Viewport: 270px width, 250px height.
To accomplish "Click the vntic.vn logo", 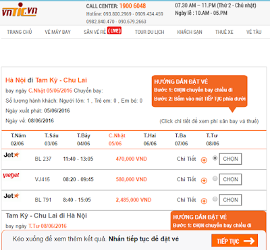I will [x=20, y=10].
